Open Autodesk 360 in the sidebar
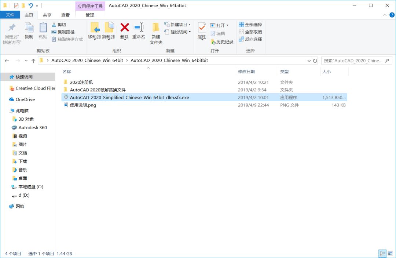The width and height of the screenshot is (396, 258). pos(30,128)
